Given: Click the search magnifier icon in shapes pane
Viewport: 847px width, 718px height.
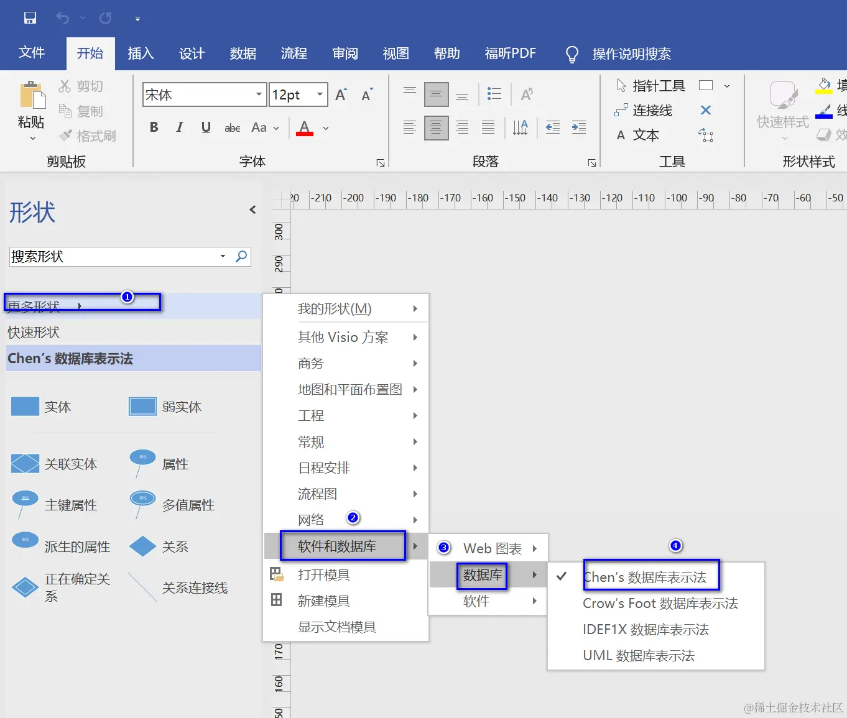Looking at the screenshot, I should [241, 256].
